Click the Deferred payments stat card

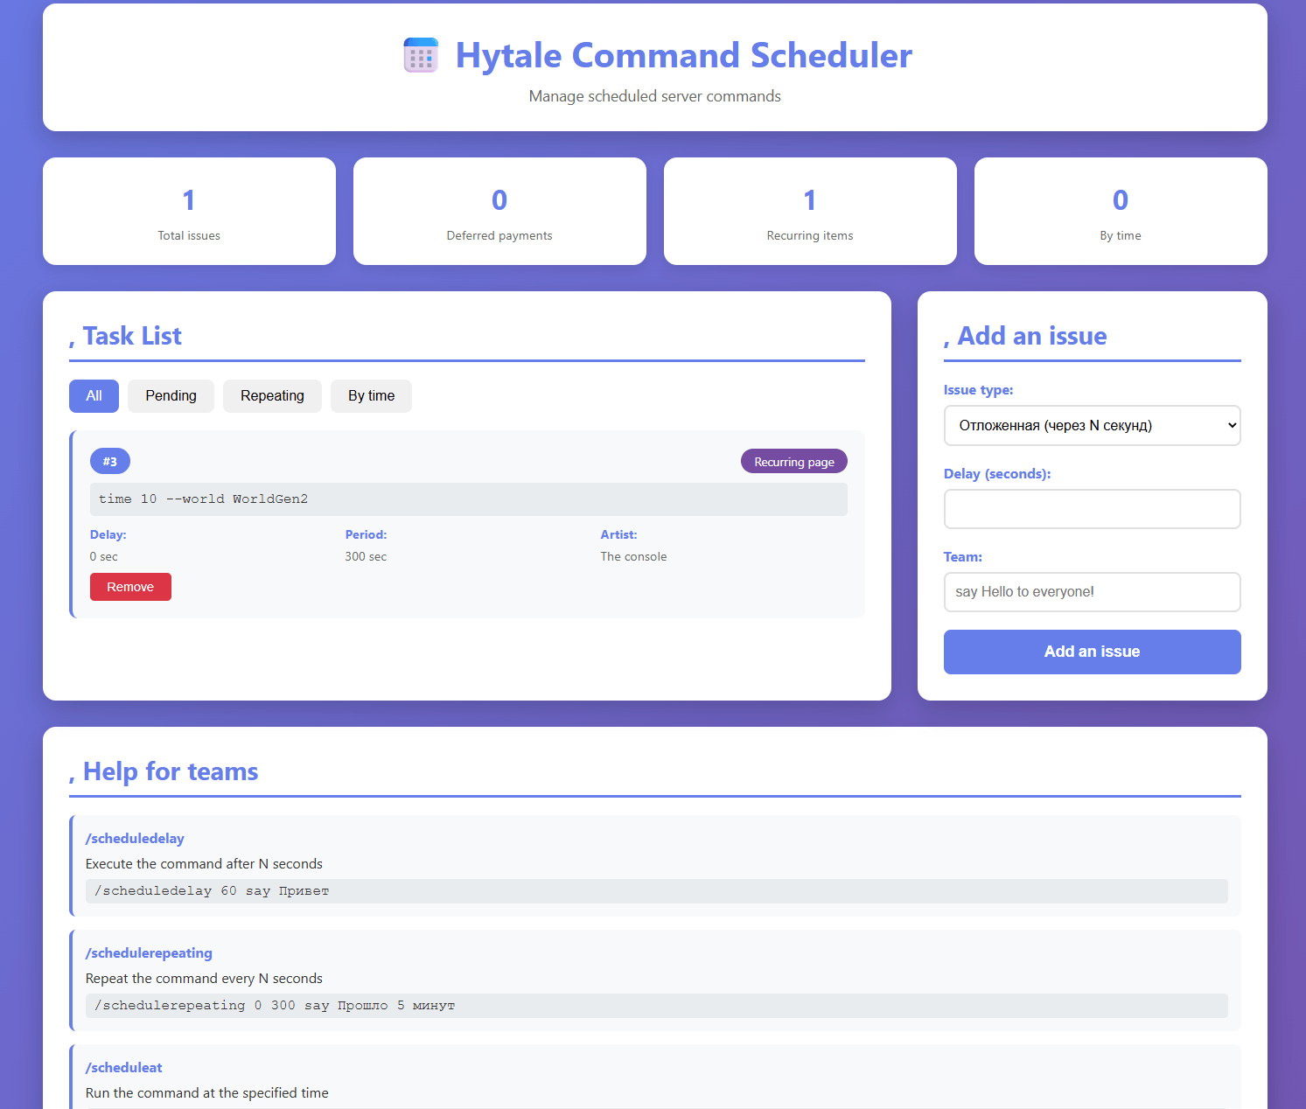499,212
